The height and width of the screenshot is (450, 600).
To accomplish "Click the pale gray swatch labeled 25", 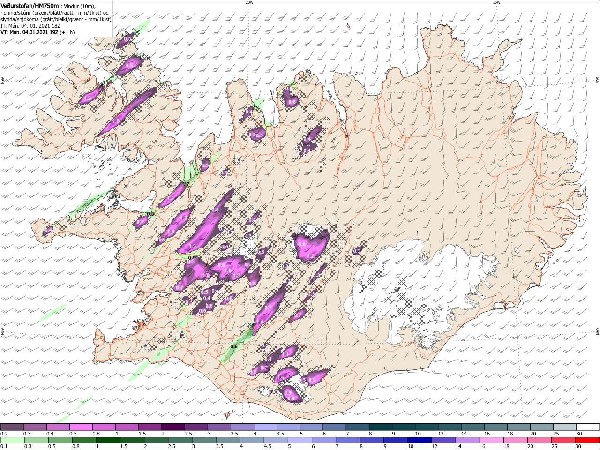I will click(x=564, y=427).
